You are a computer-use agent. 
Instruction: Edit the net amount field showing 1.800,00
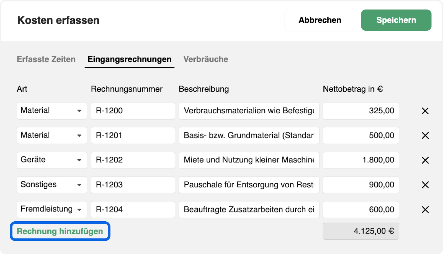tap(361, 160)
